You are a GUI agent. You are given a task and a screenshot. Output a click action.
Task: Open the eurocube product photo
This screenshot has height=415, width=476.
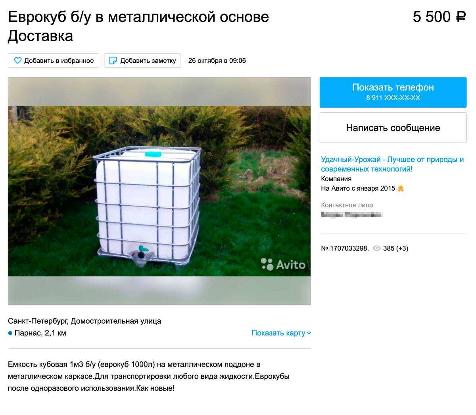(x=159, y=191)
